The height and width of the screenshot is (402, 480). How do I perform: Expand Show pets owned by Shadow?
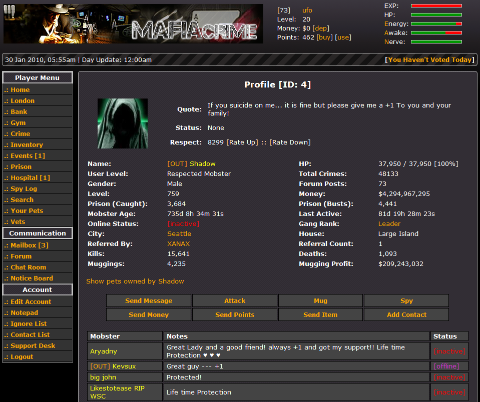coord(135,281)
